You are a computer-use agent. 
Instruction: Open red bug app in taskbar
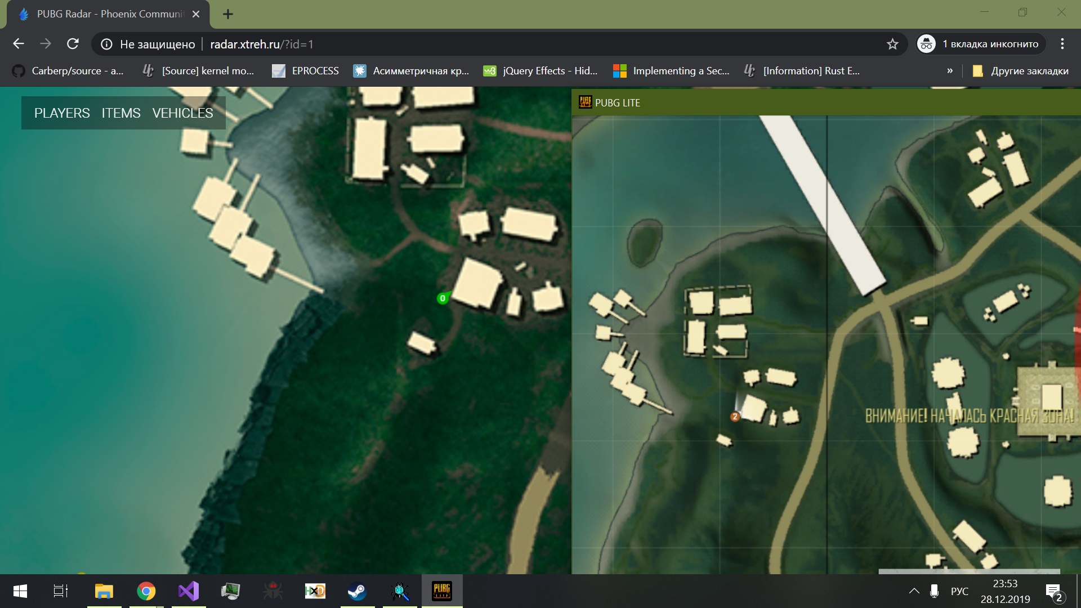273,591
